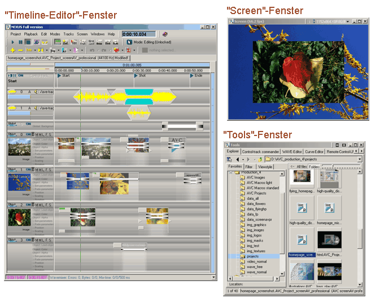Click the book help icon beside timecode
Image resolution: width=371 pixels, height=298 pixels.
165,34
